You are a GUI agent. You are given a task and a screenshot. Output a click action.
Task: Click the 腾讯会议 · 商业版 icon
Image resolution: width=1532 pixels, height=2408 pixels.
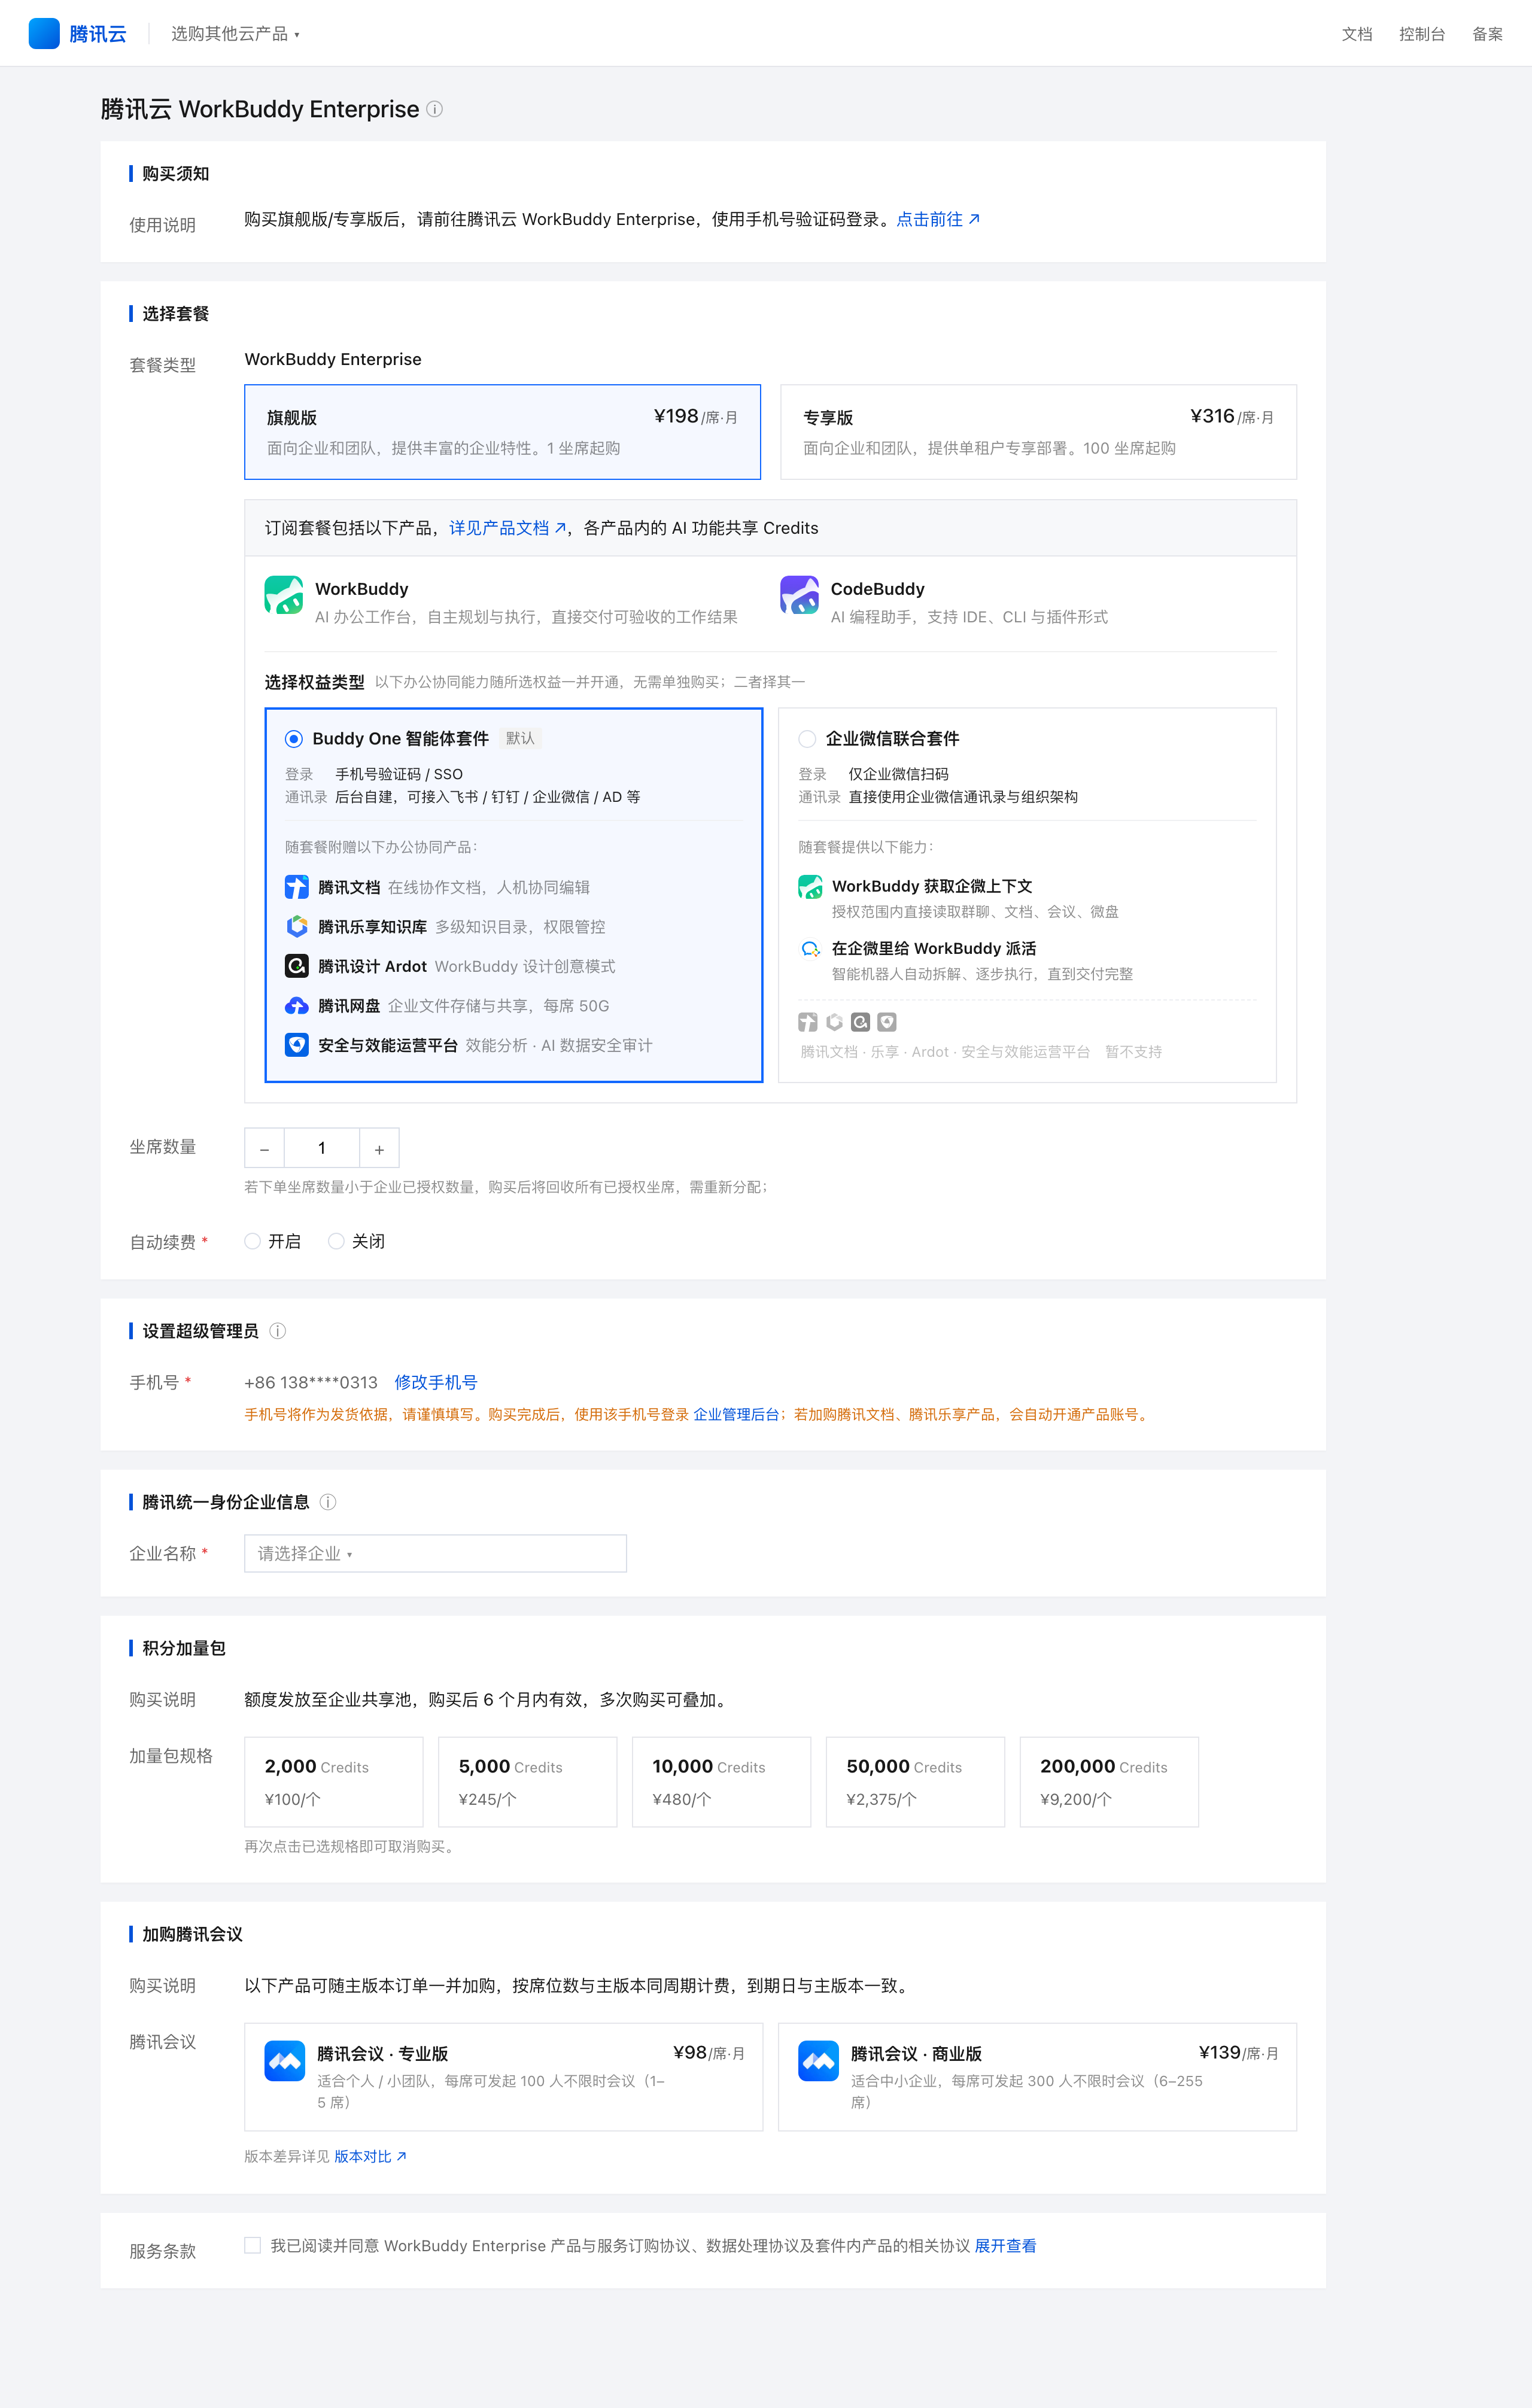pos(819,2061)
